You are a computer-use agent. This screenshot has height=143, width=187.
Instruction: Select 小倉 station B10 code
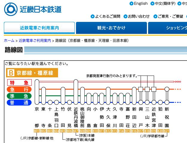[95, 131]
